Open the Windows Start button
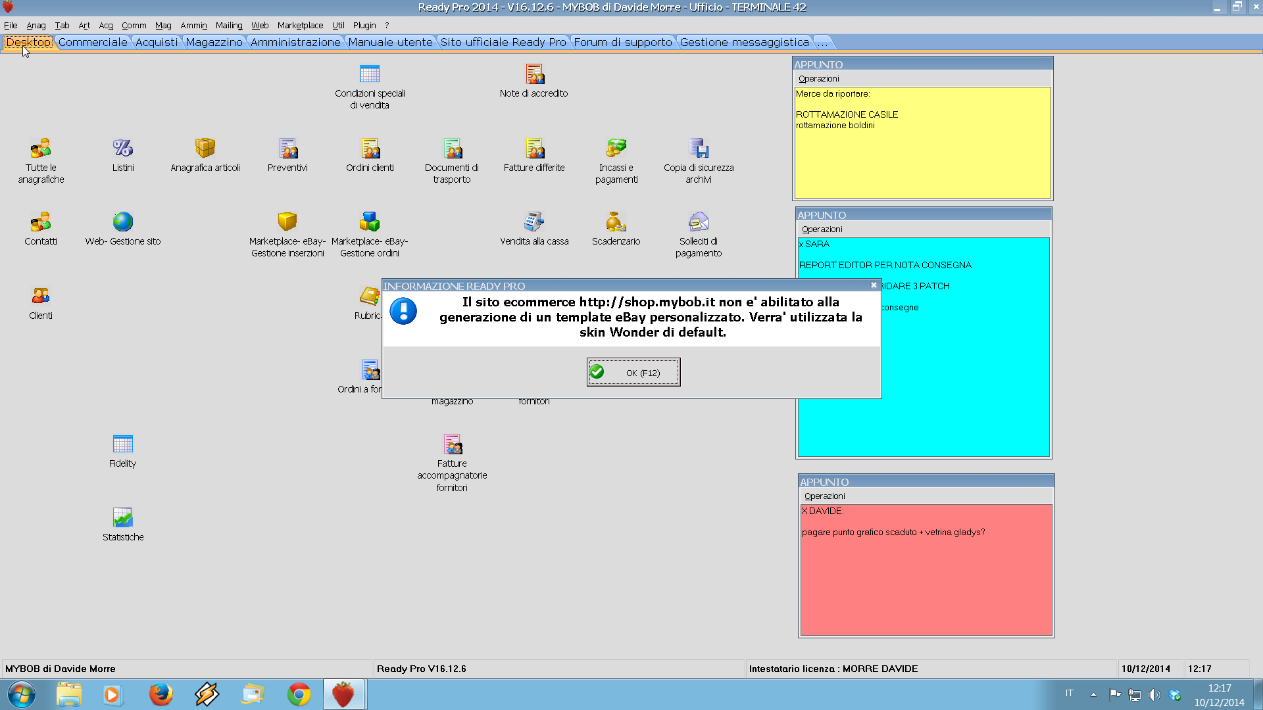This screenshot has width=1263, height=710. coord(21,694)
